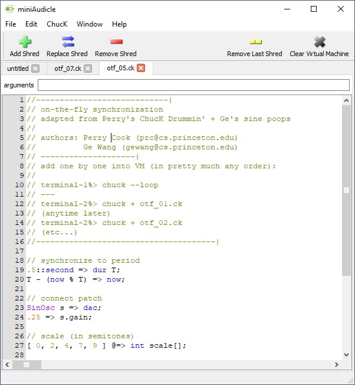355x385 pixels.
Task: Click '(anytime later)' comment on line 13
Action: click(x=76, y=213)
